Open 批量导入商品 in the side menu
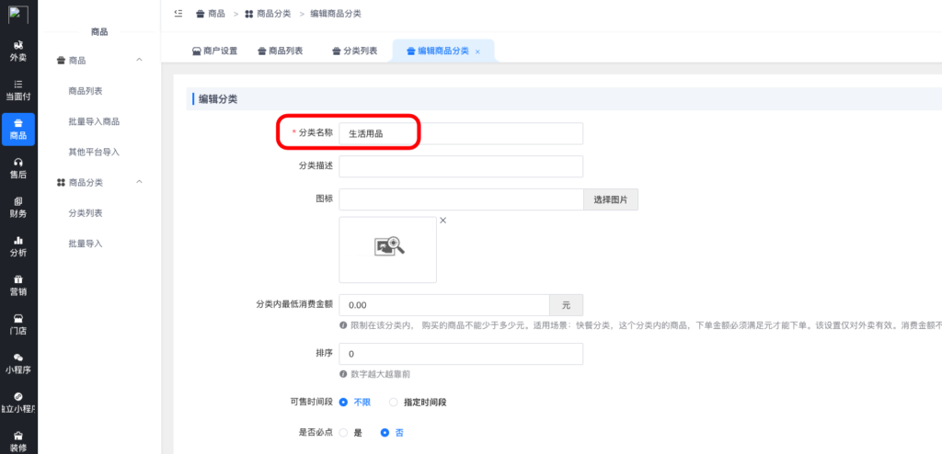The width and height of the screenshot is (942, 454). click(94, 121)
